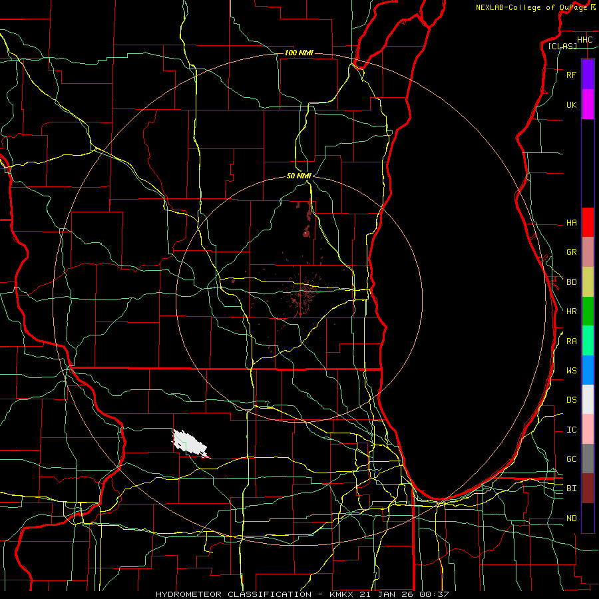This screenshot has height=599, width=599.
Task: Click the HR green legend swatch
Action: (x=588, y=311)
